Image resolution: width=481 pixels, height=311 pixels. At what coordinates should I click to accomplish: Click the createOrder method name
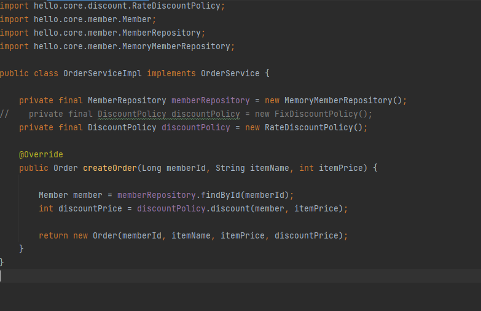coord(110,168)
